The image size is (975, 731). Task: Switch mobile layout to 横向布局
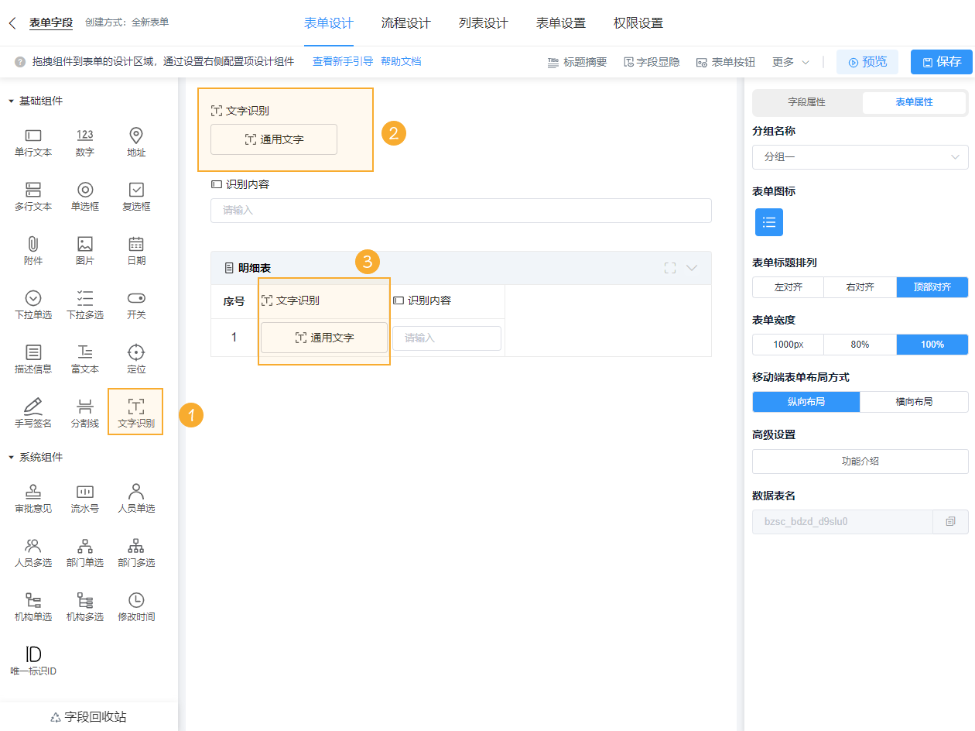tap(914, 401)
